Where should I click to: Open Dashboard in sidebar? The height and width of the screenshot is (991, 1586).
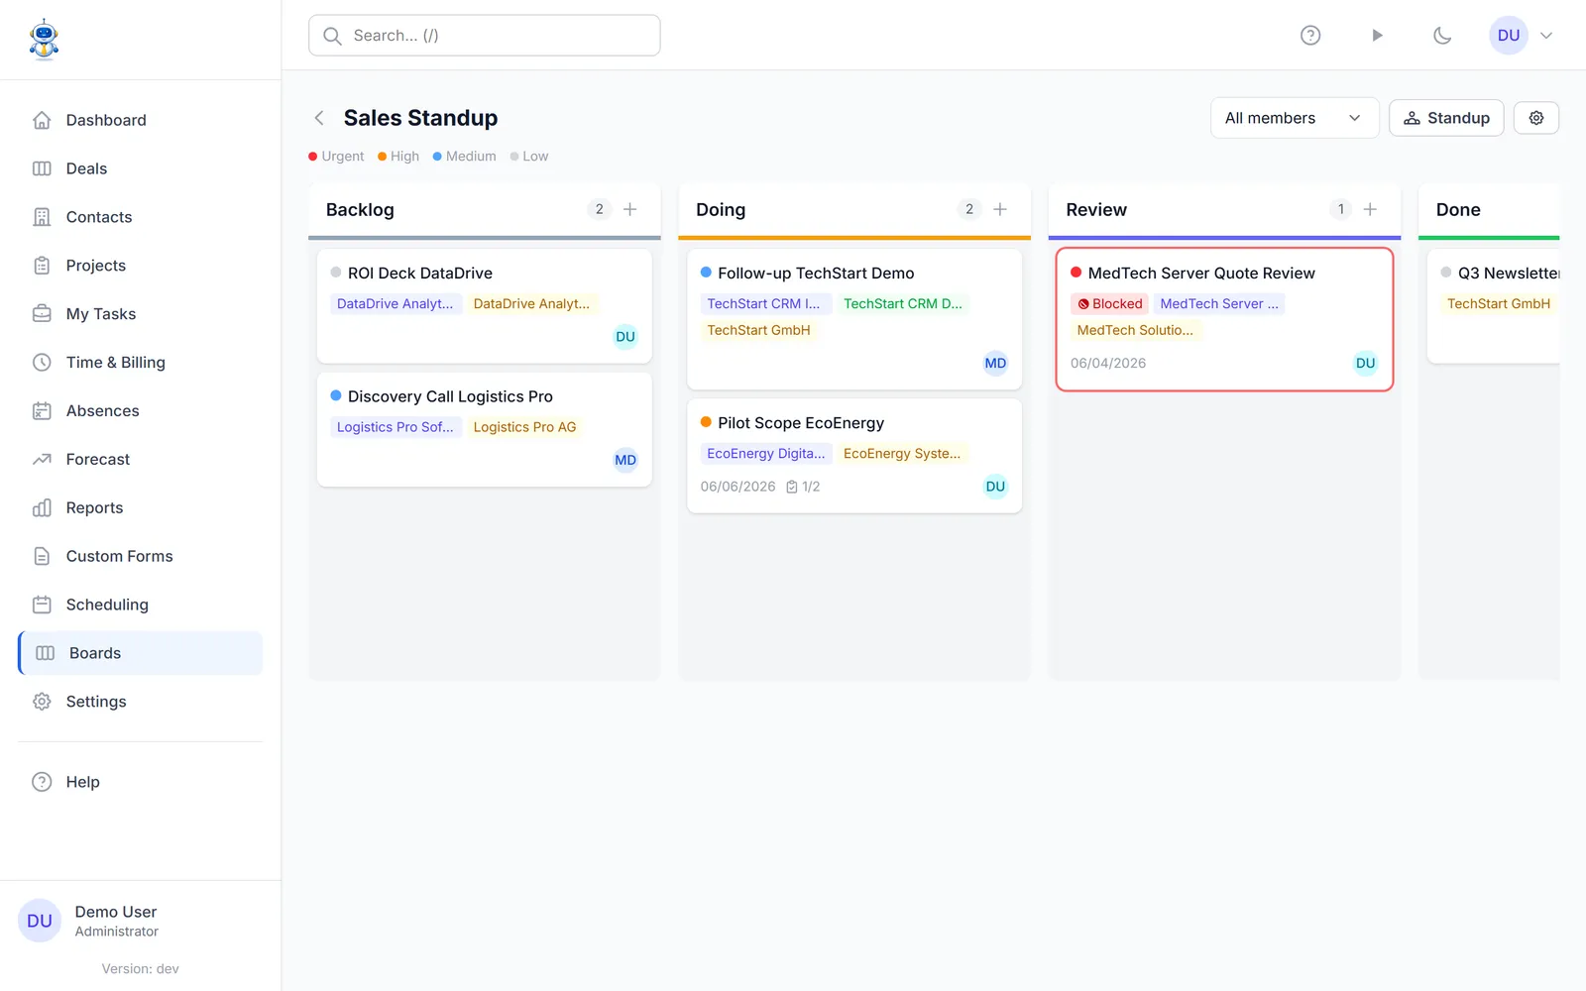tap(140, 120)
